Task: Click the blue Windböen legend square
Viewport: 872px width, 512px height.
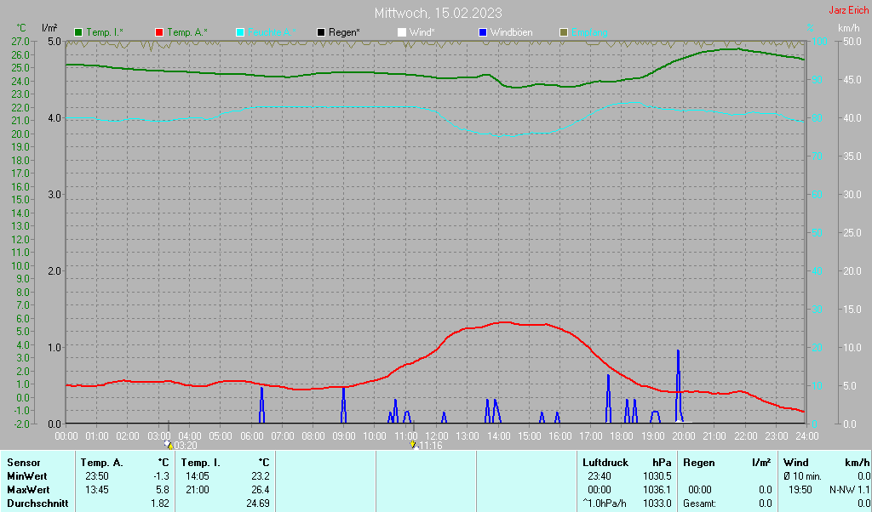Action: (x=483, y=33)
